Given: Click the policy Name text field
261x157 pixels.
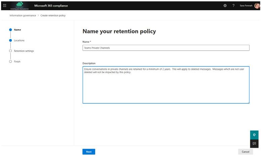Looking at the screenshot, I should 166,48.
